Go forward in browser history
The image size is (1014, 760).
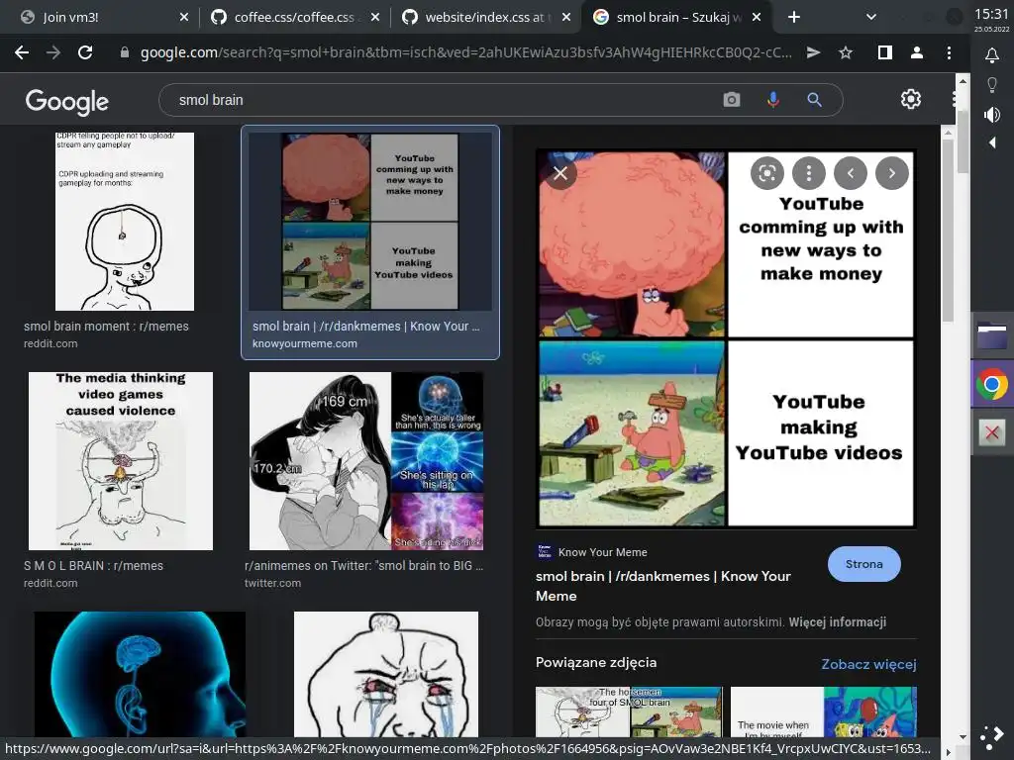[x=53, y=53]
